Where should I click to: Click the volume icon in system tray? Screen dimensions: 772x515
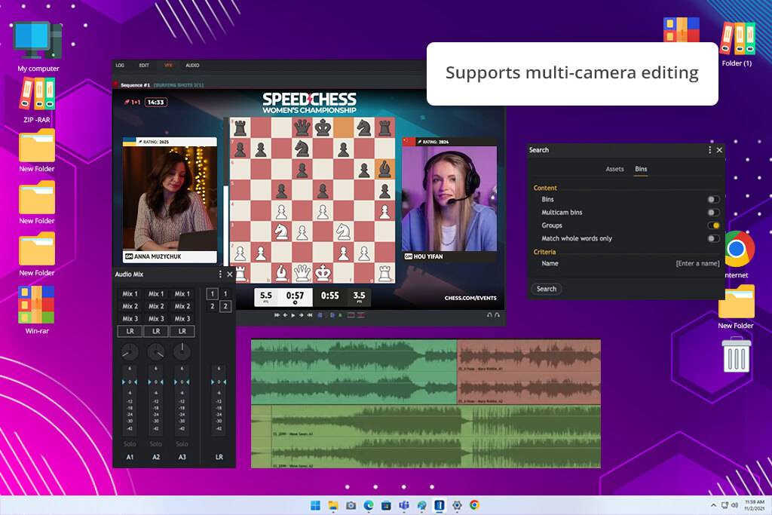(734, 505)
